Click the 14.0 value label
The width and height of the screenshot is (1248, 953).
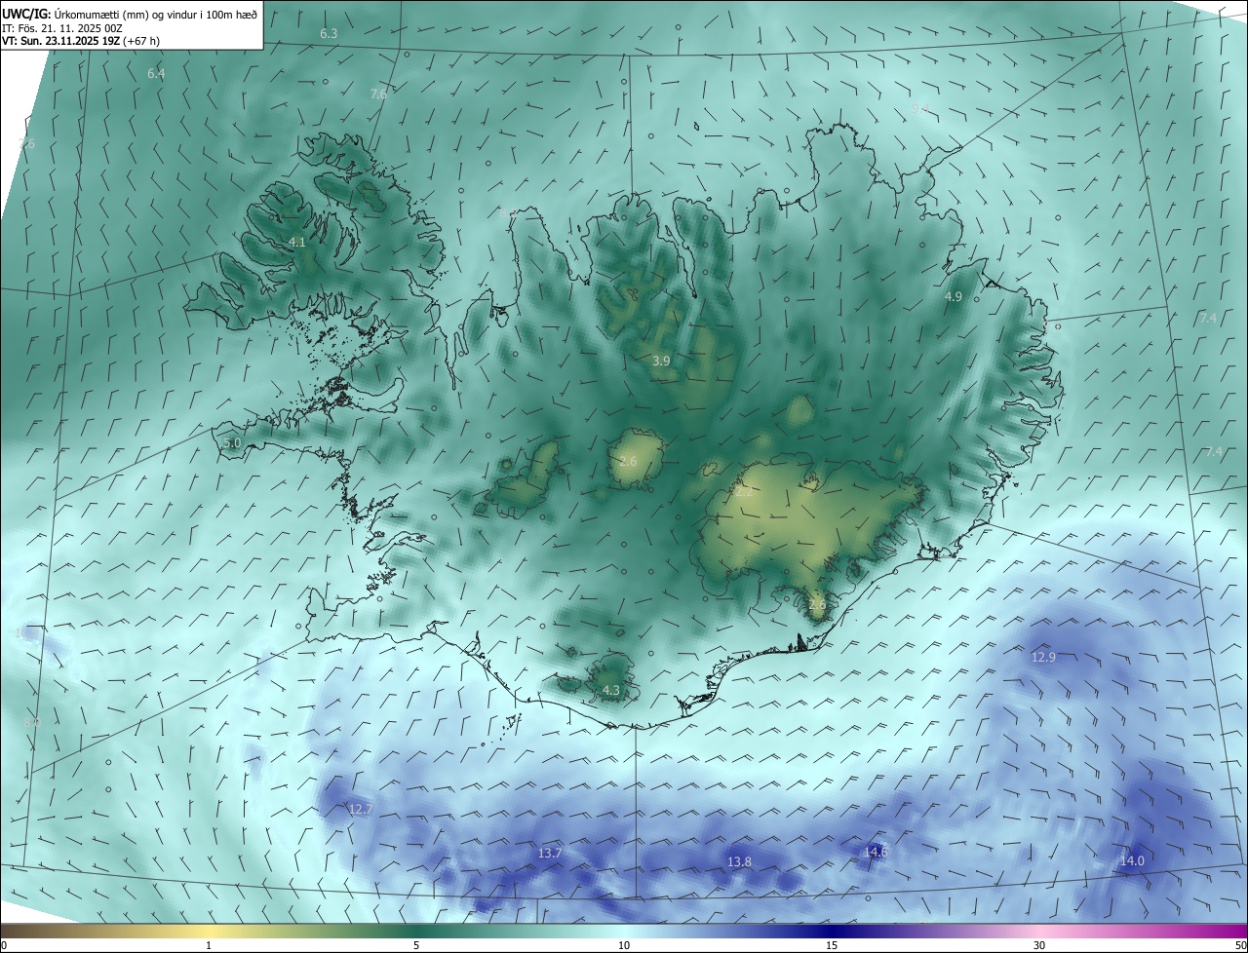pyautogui.click(x=1132, y=861)
